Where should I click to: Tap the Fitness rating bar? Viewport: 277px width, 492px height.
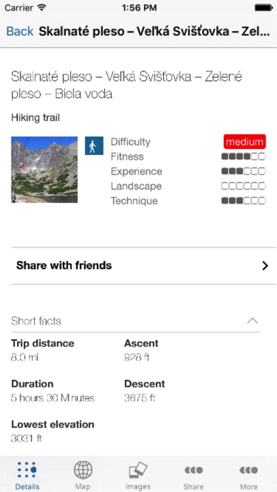point(243,156)
